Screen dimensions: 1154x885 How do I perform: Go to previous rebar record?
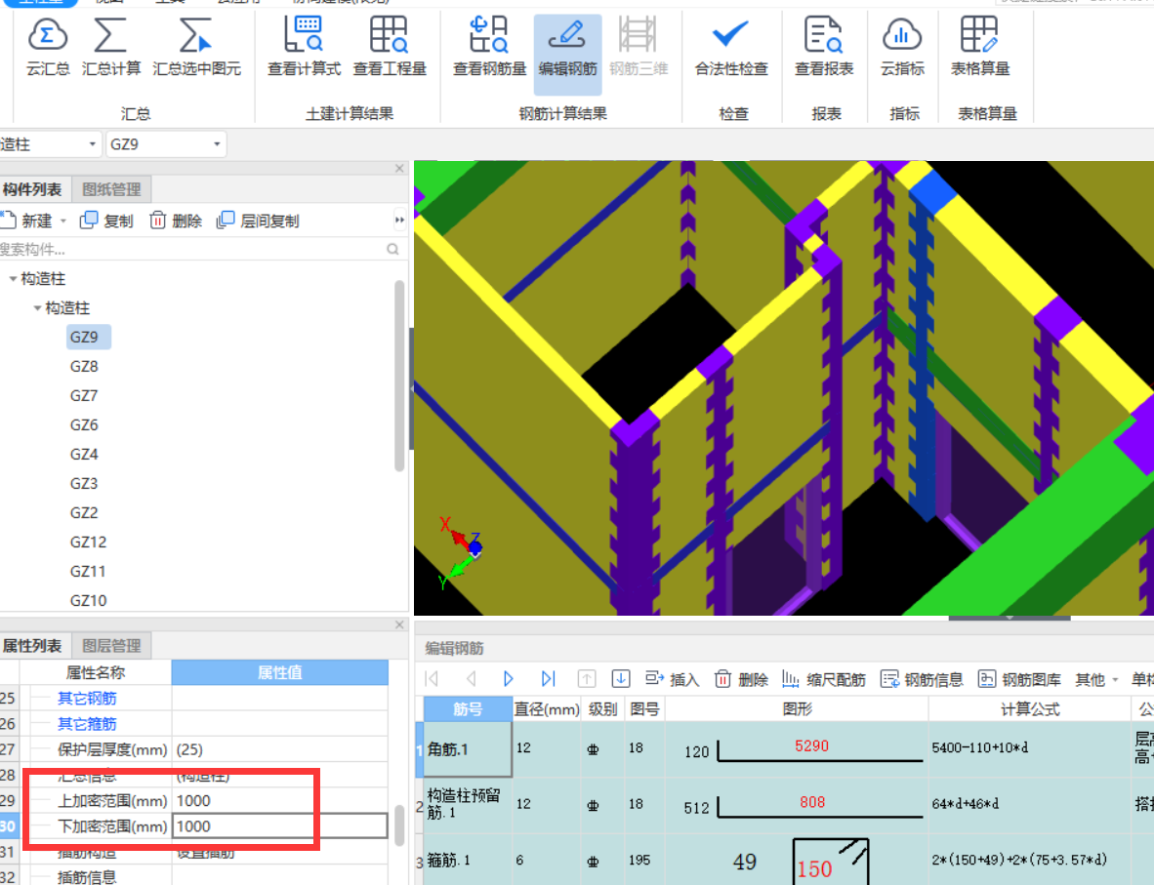point(471,678)
